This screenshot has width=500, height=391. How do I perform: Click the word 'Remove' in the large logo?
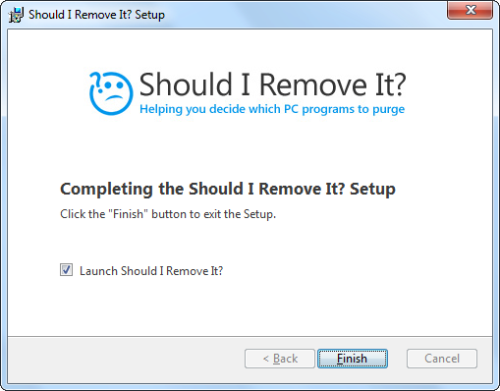tap(313, 84)
